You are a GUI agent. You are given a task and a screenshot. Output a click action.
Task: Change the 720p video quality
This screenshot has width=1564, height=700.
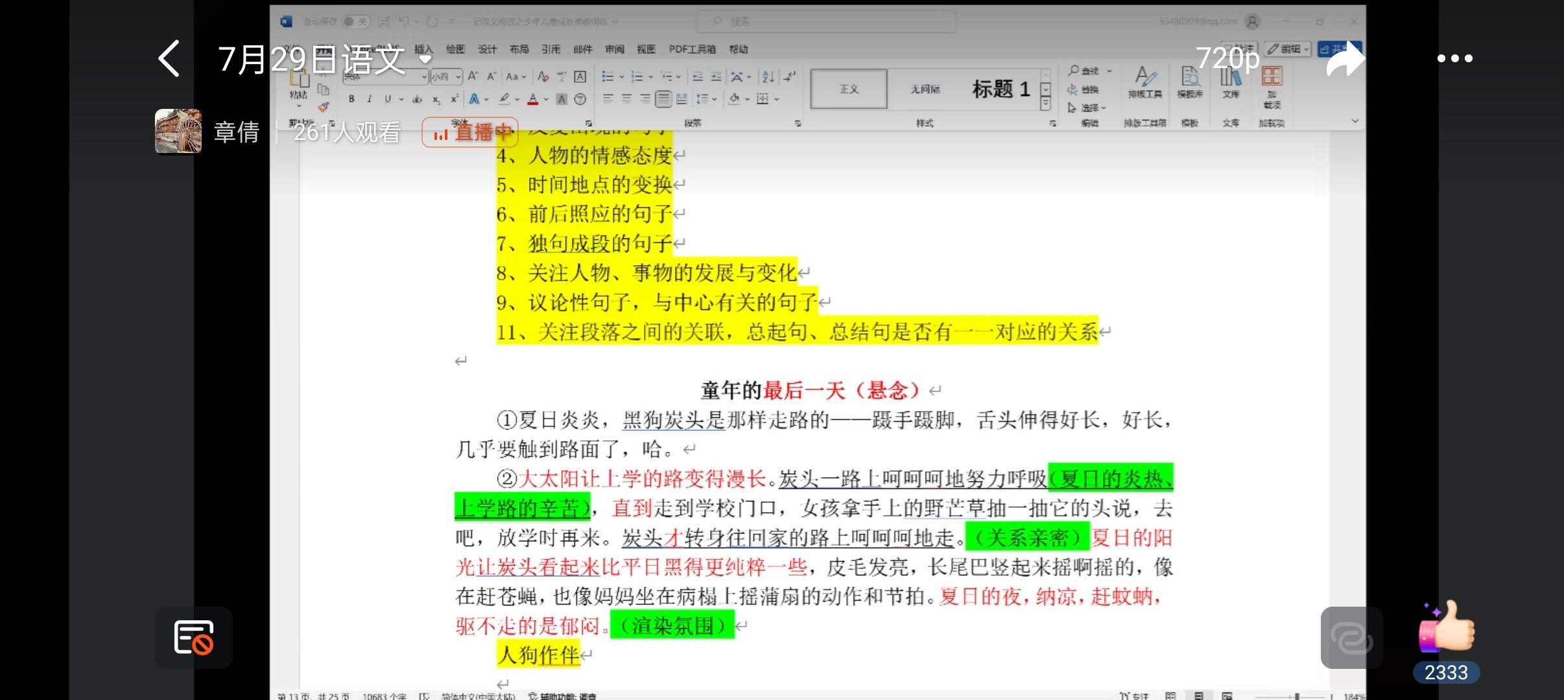(x=1227, y=58)
